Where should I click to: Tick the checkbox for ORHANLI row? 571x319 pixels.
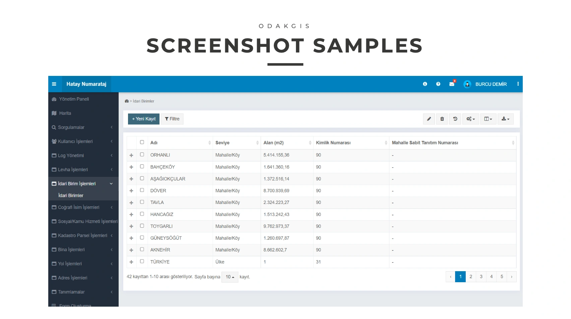pyautogui.click(x=142, y=154)
